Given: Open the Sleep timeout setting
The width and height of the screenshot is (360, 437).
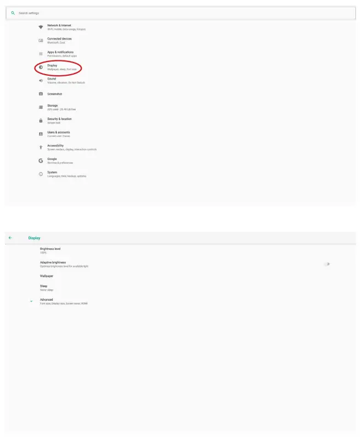Looking at the screenshot, I should pyautogui.click(x=44, y=287).
